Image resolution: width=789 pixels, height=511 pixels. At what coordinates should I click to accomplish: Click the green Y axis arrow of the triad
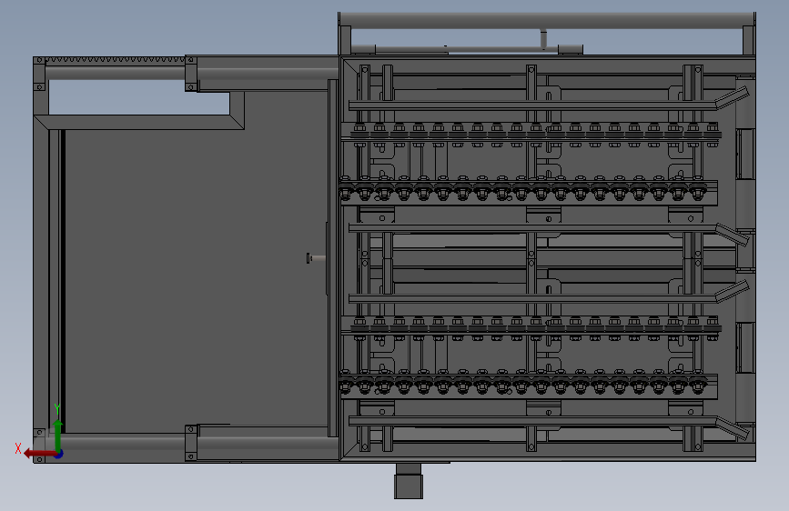click(58, 436)
